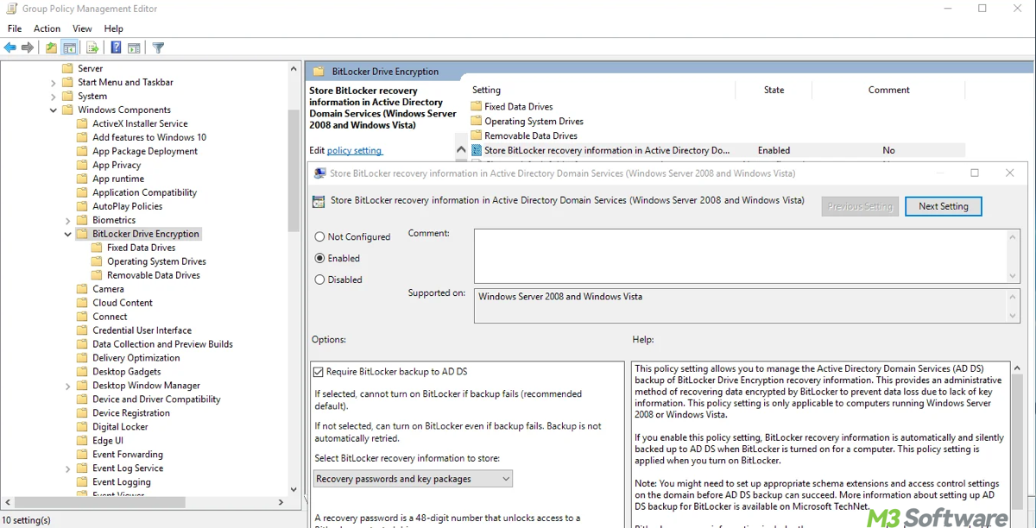The image size is (1036, 528).
Task: Select the Not Configured radio button
Action: [x=320, y=236]
